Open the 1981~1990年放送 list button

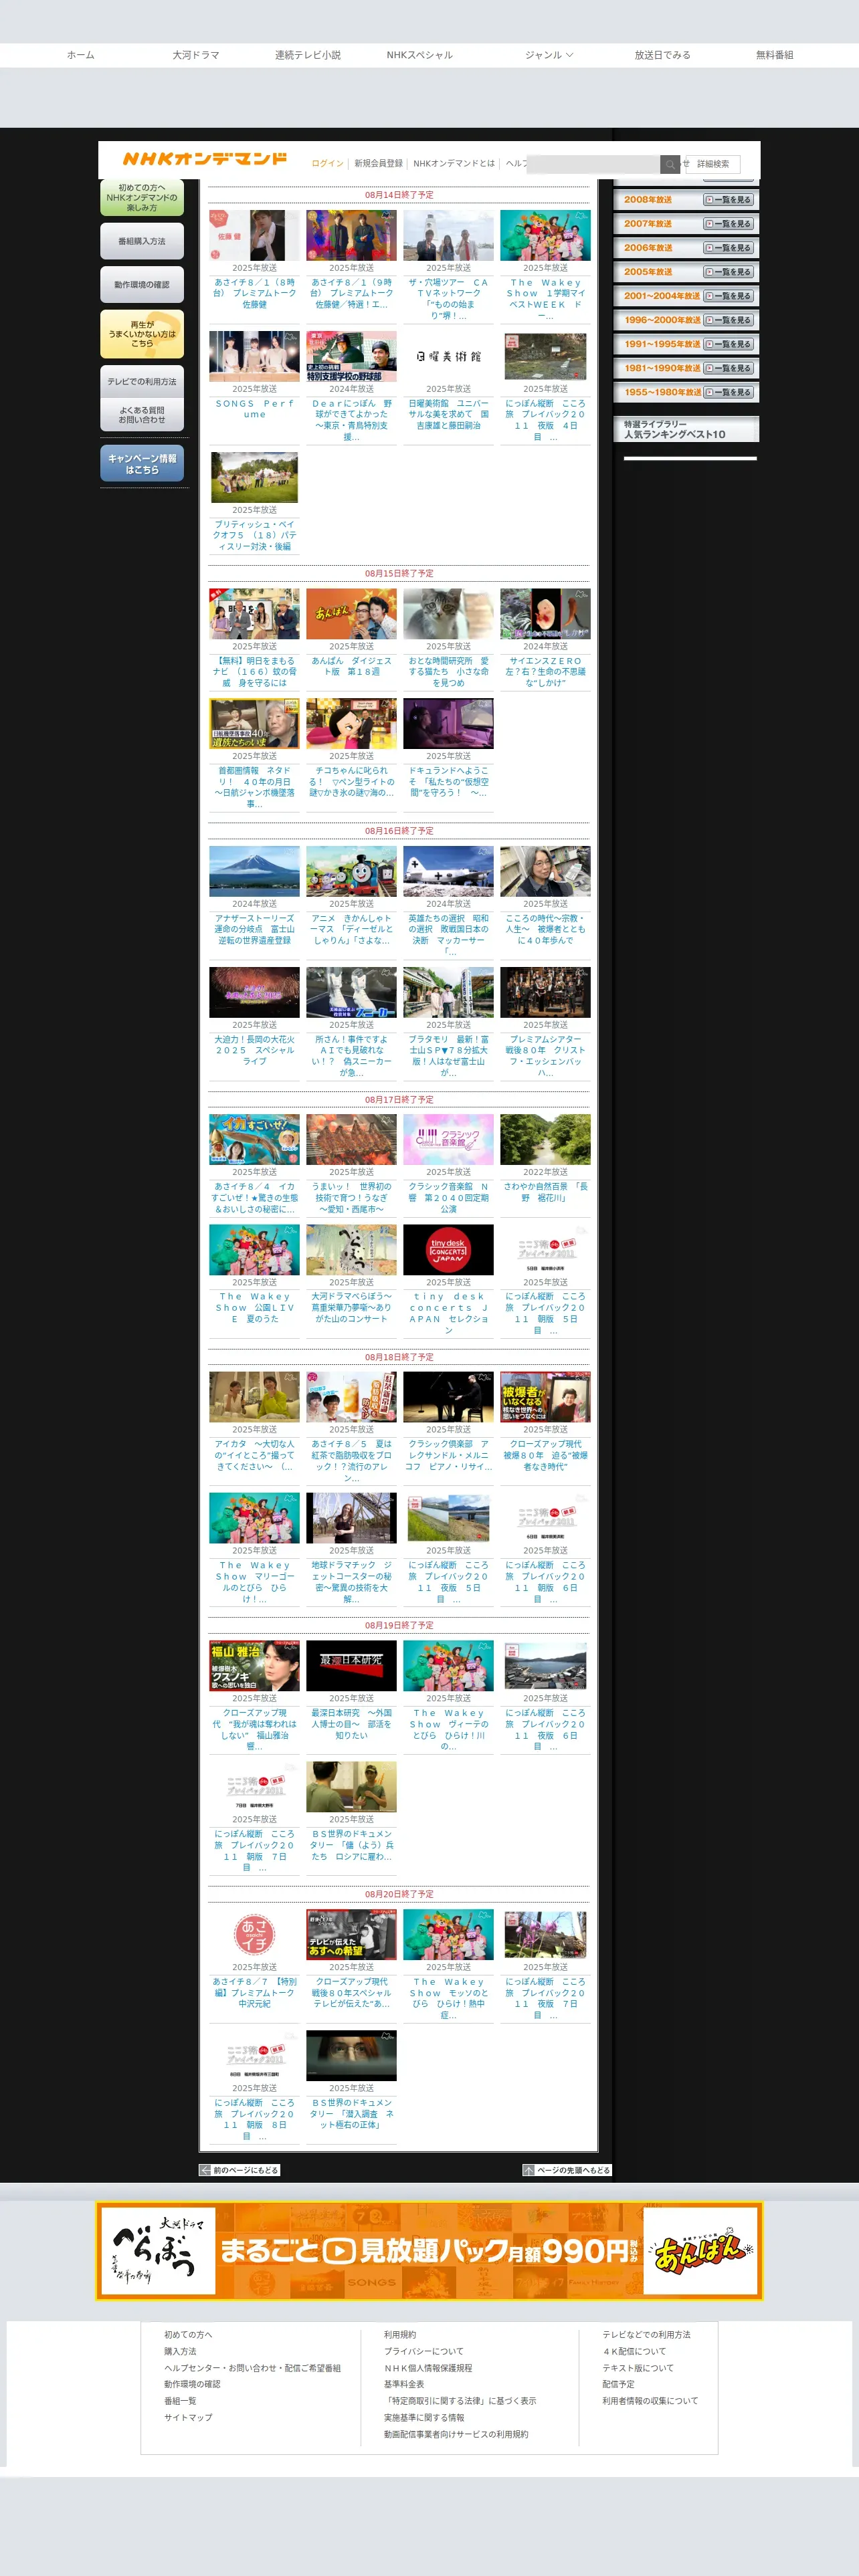(728, 368)
